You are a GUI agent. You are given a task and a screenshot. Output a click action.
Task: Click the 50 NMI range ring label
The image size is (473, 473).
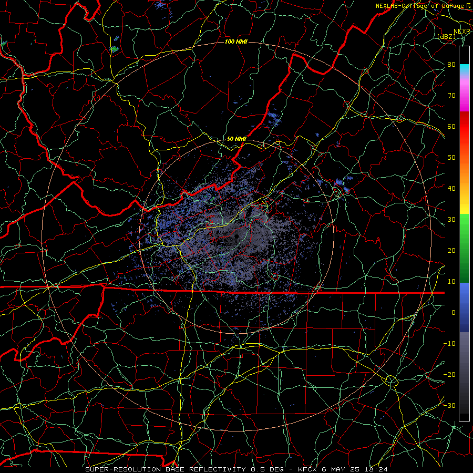pyautogui.click(x=236, y=139)
